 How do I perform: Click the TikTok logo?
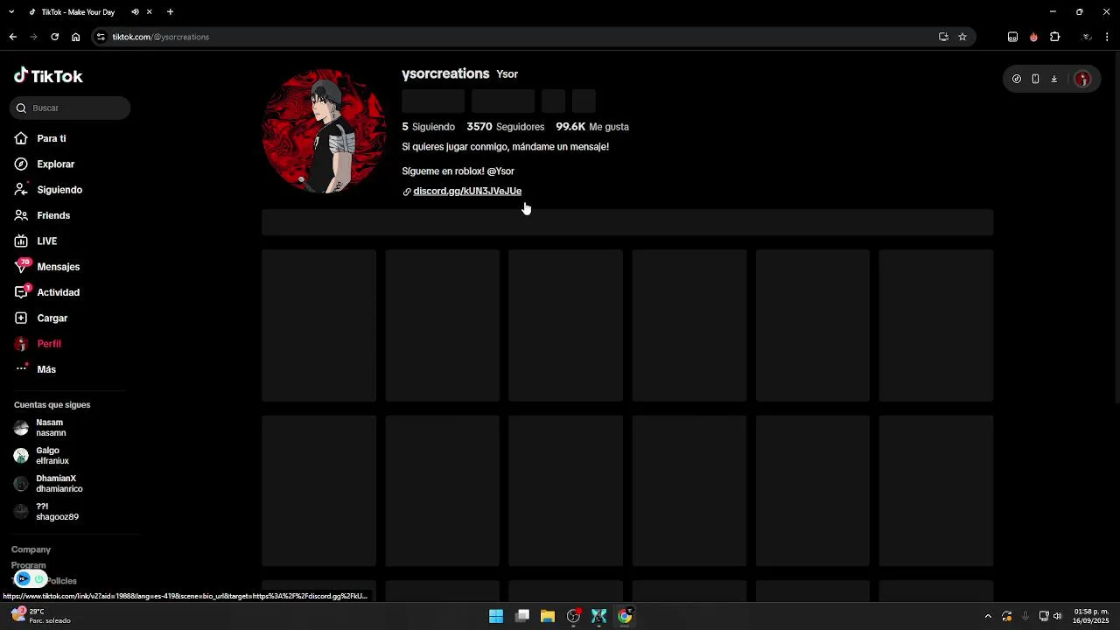pyautogui.click(x=48, y=76)
